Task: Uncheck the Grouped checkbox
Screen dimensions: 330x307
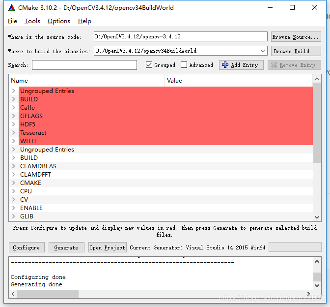Action: (x=149, y=65)
